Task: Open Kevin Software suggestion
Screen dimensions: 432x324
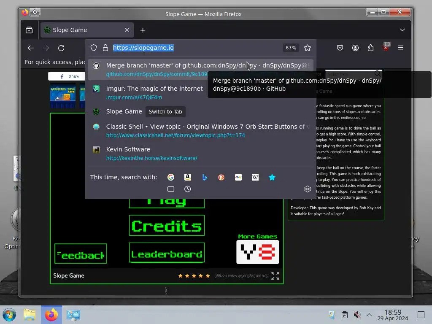Action: tap(200, 154)
